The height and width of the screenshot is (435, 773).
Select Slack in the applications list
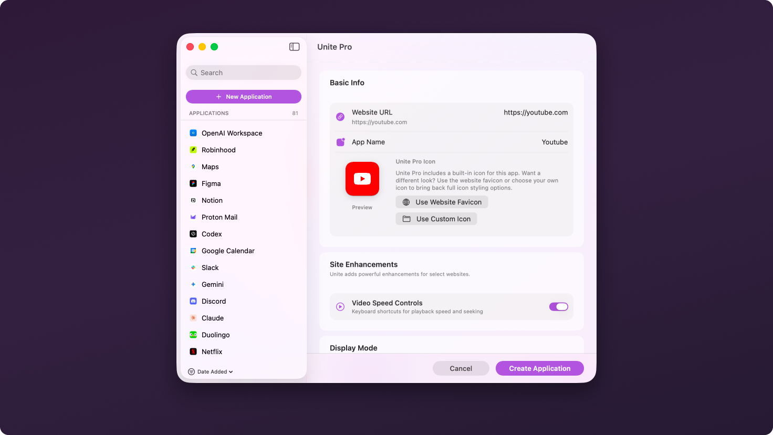[244, 267]
